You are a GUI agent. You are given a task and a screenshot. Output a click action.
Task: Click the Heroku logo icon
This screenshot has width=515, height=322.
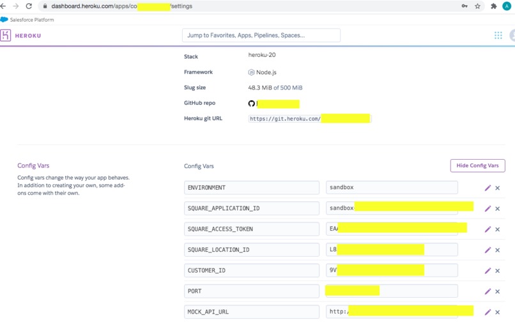point(5,35)
